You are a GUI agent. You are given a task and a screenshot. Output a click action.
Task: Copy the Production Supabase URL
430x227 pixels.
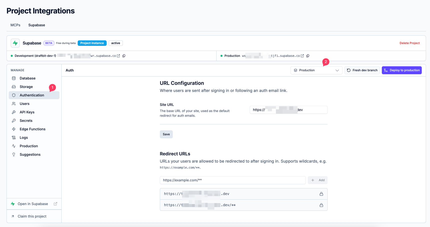click(x=308, y=56)
